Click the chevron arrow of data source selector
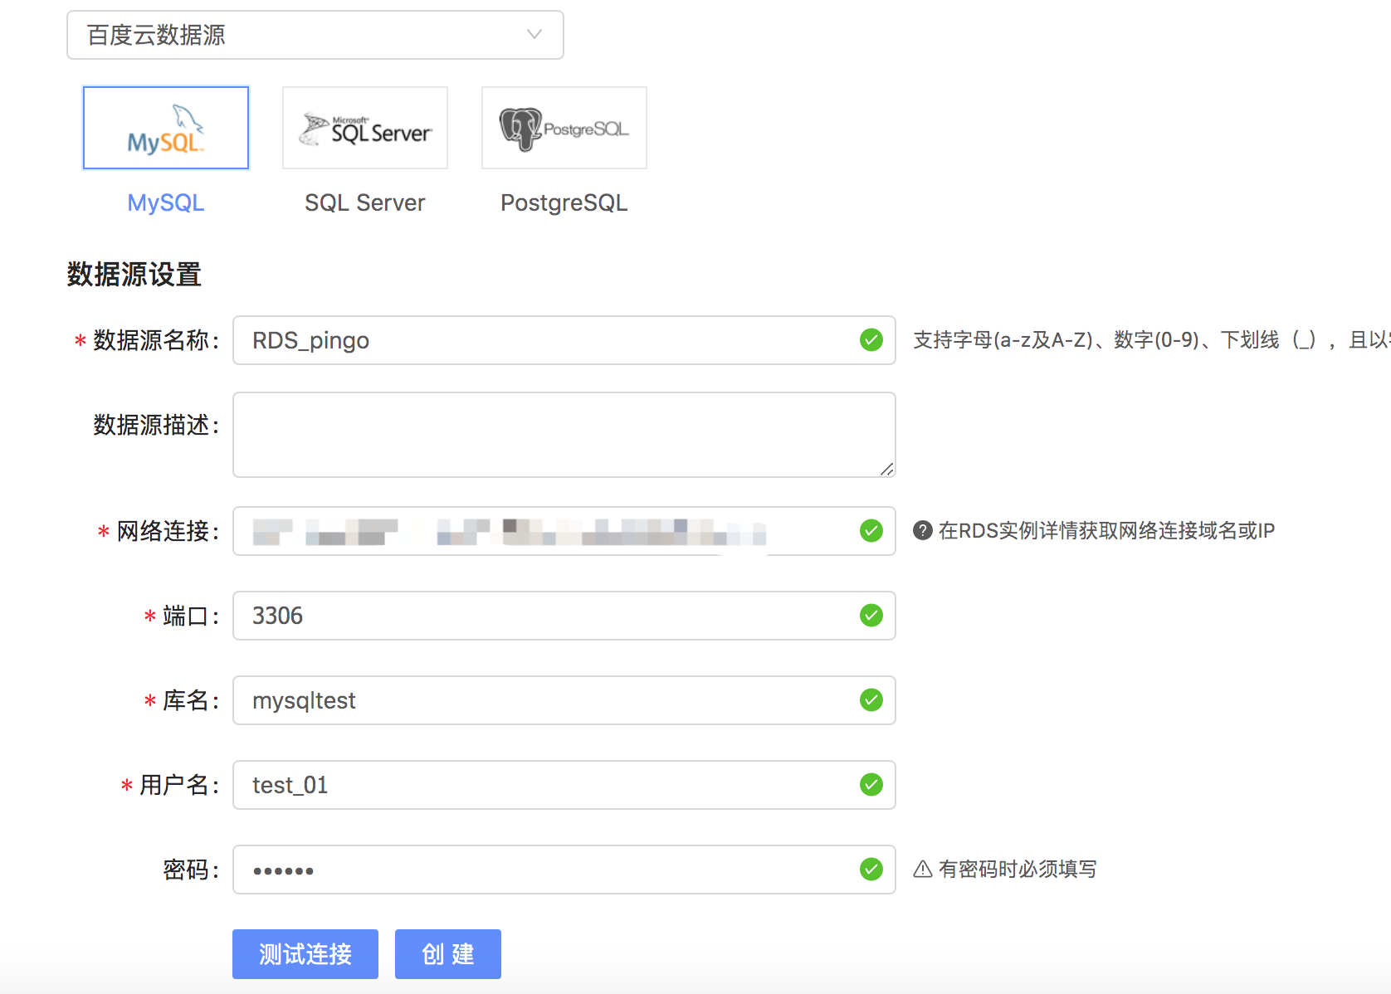Image resolution: width=1391 pixels, height=994 pixels. [534, 35]
